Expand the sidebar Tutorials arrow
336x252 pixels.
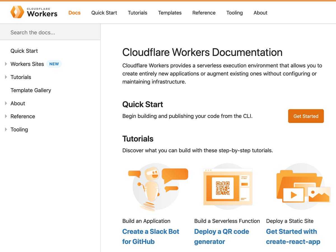[6, 77]
